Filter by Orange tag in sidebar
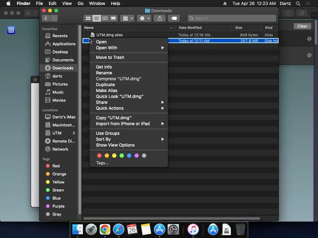The height and width of the screenshot is (238, 318). click(x=58, y=174)
